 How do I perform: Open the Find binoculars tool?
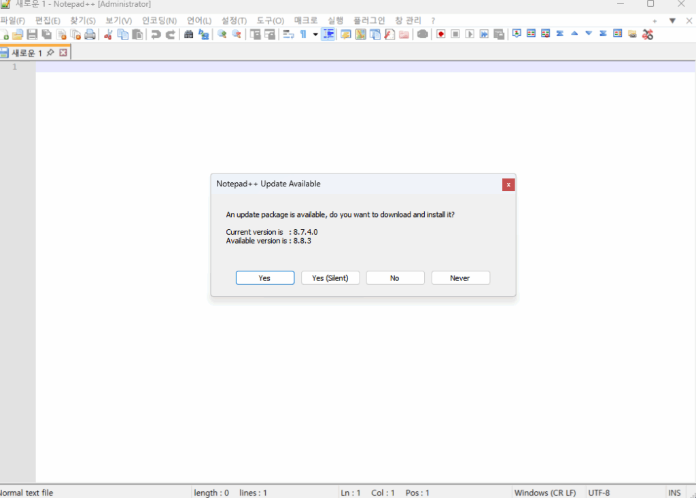tap(189, 34)
